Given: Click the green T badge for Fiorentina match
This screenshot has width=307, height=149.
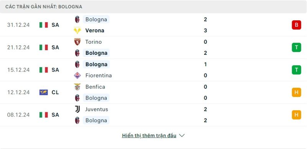Looking at the screenshot, I should pyautogui.click(x=296, y=70).
